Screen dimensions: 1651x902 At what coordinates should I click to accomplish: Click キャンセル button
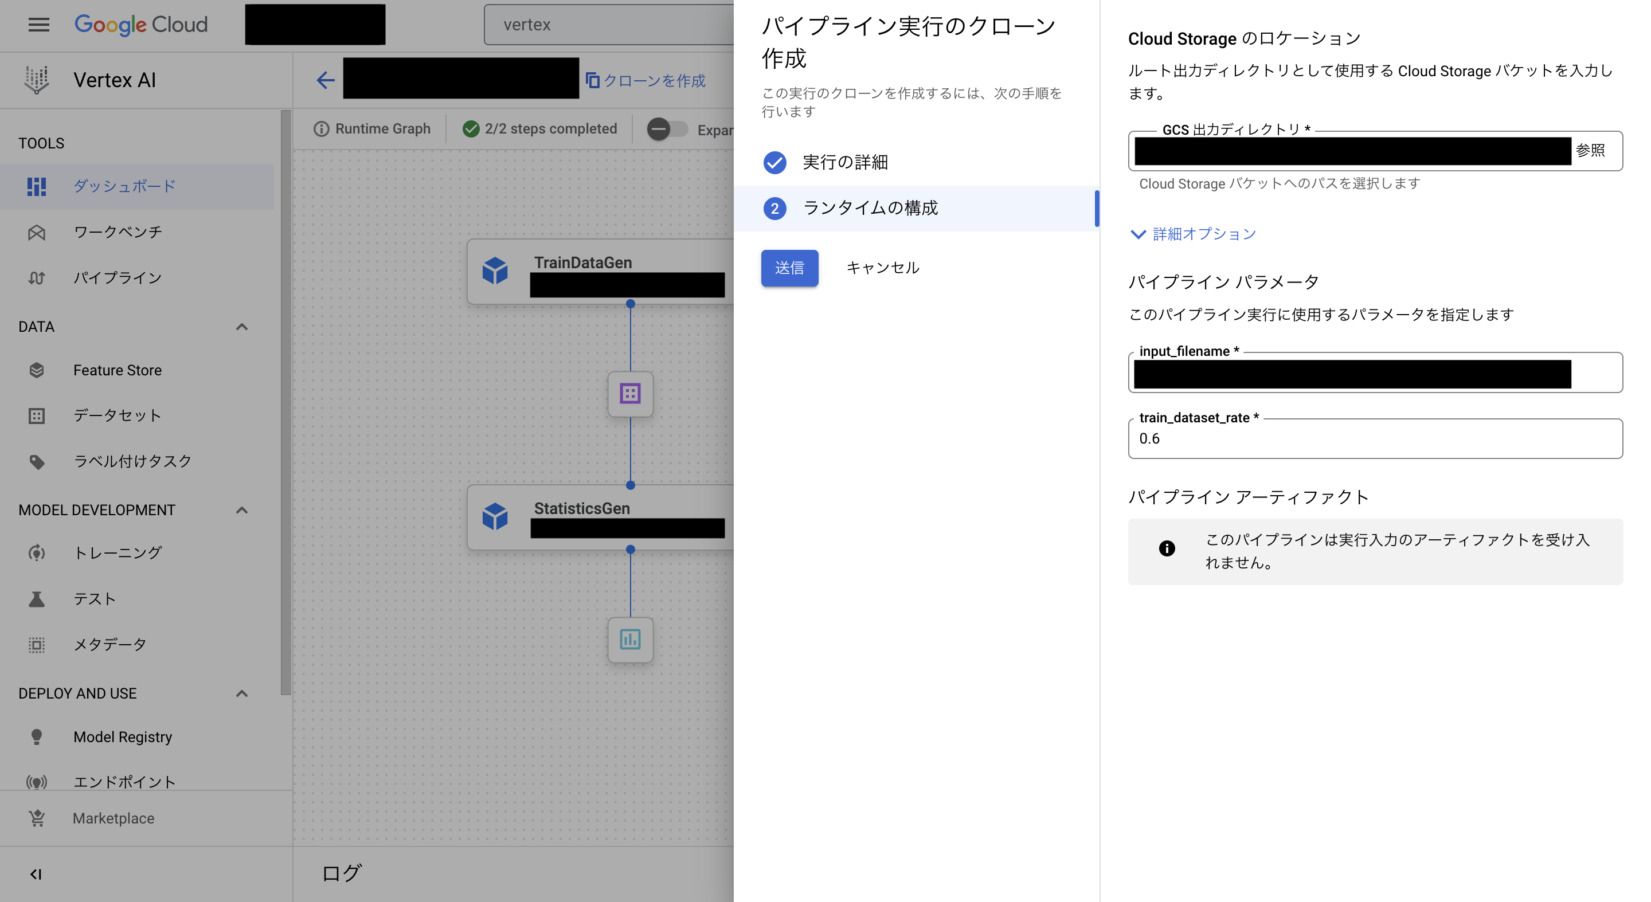coord(883,268)
